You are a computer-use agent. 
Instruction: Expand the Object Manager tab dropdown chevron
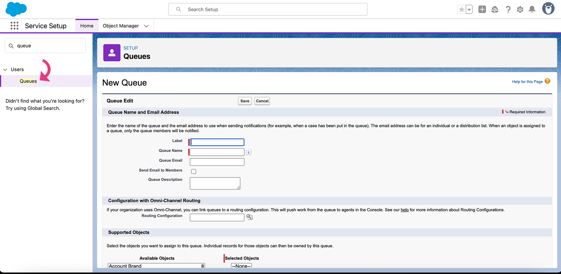coord(146,26)
